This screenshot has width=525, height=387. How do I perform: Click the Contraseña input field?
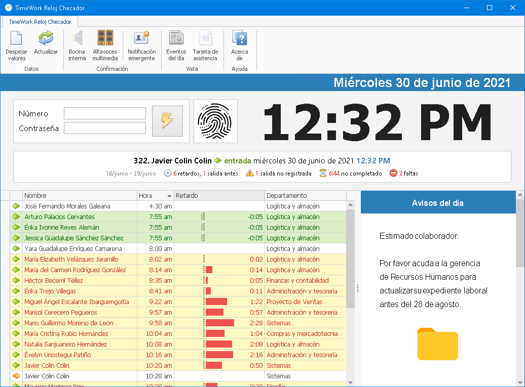[x=105, y=128]
